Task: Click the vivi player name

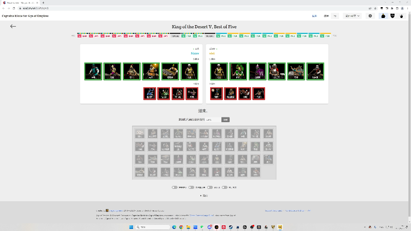Action: [212, 53]
